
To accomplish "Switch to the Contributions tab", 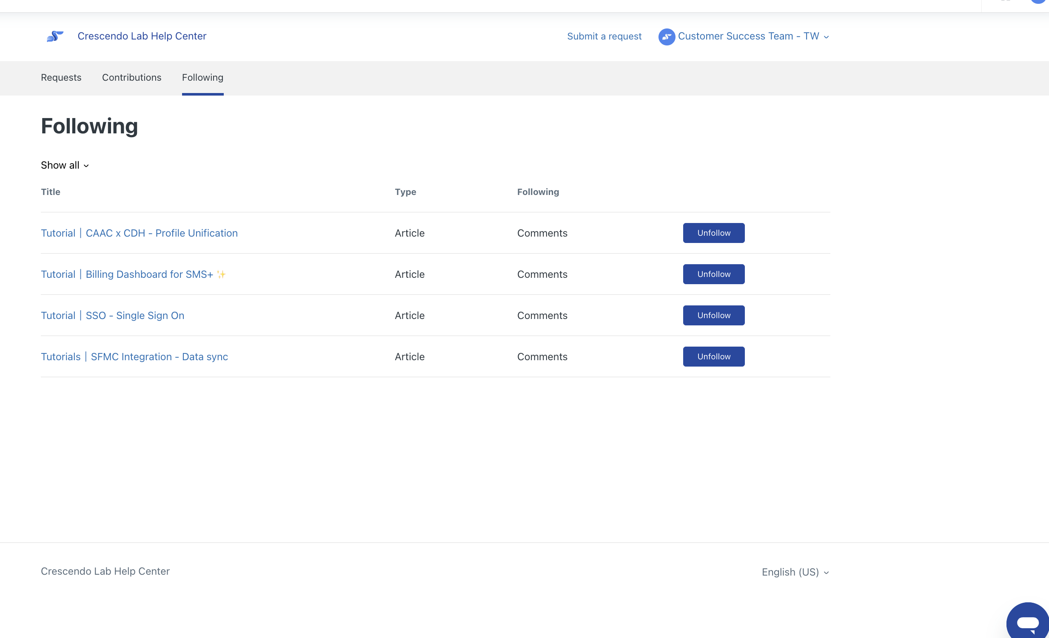I will coord(131,77).
